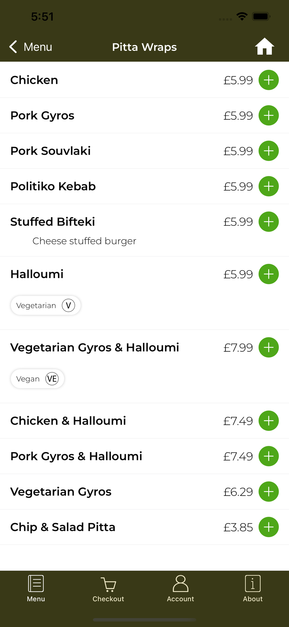
Task: Switch to the About tab
Action: tap(253, 589)
